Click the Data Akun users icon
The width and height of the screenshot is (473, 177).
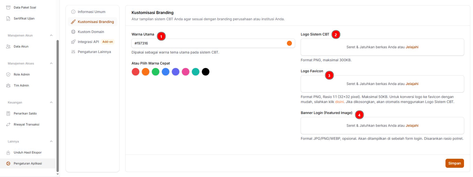(8, 46)
